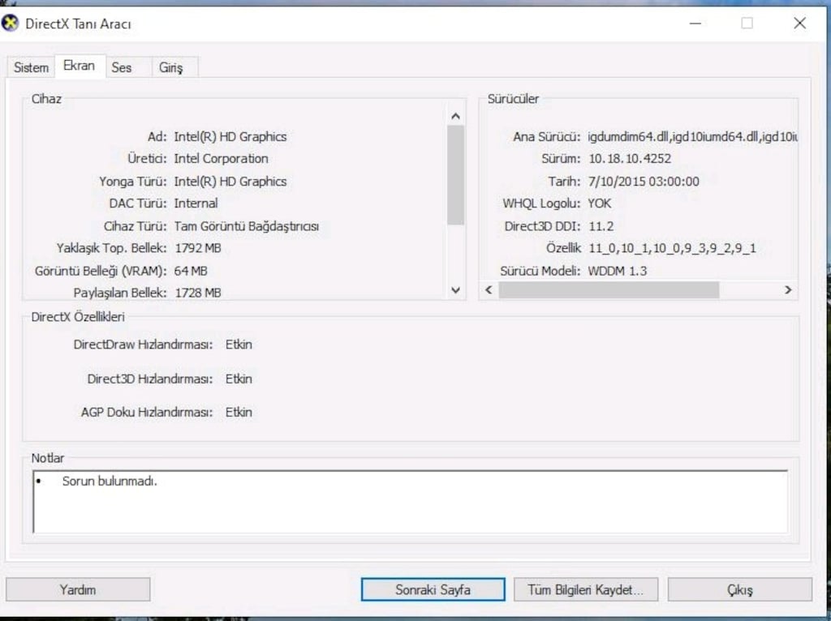The width and height of the screenshot is (831, 621).
Task: Click the DirectX icon in the title bar
Action: 10,24
